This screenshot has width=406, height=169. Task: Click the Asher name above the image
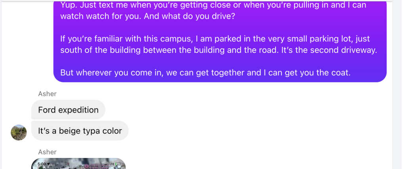point(47,152)
